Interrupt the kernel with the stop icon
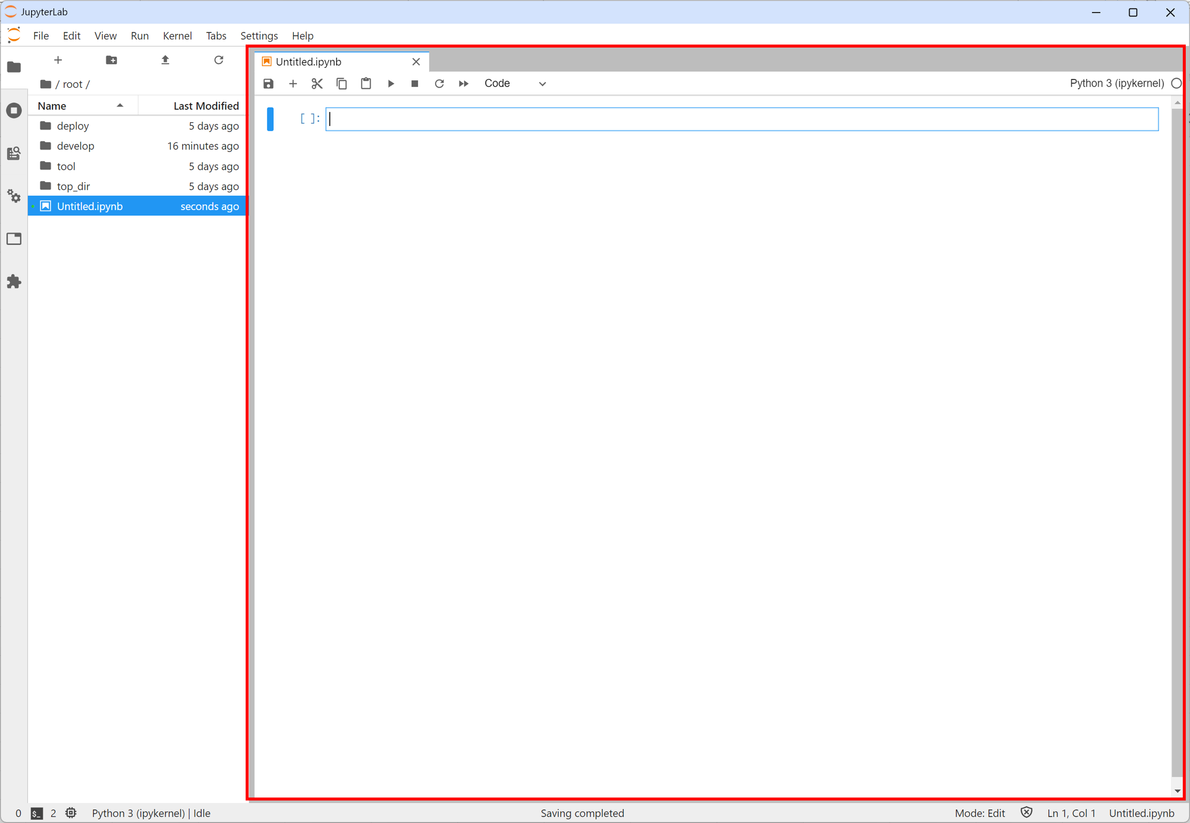This screenshot has width=1190, height=823. pos(414,84)
